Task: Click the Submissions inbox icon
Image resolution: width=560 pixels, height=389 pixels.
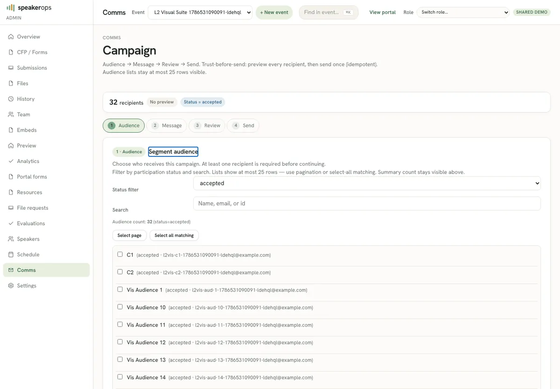Action: tap(11, 68)
